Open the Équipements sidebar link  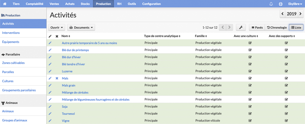(23, 42)
